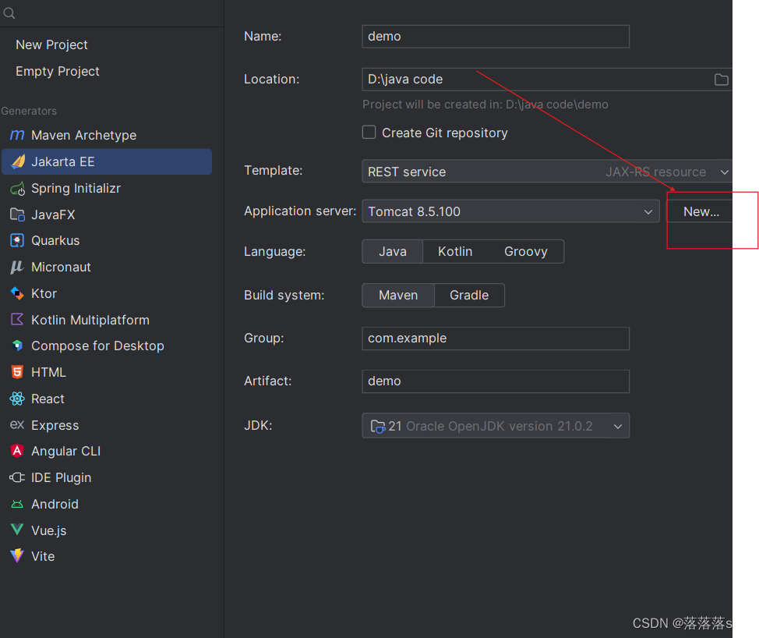This screenshot has width=759, height=638.
Task: Click the React atom icon
Action: click(x=17, y=399)
